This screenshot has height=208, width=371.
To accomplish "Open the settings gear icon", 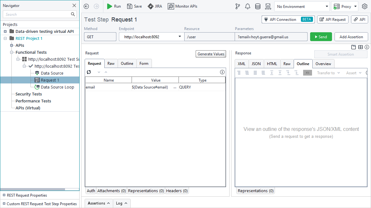I will click(x=365, y=6).
